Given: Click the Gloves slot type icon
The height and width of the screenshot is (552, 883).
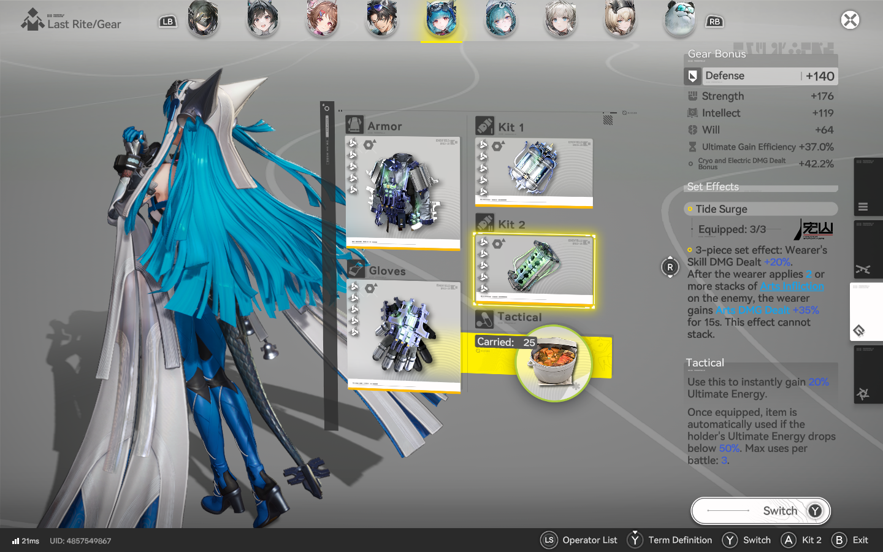Looking at the screenshot, I should (356, 270).
